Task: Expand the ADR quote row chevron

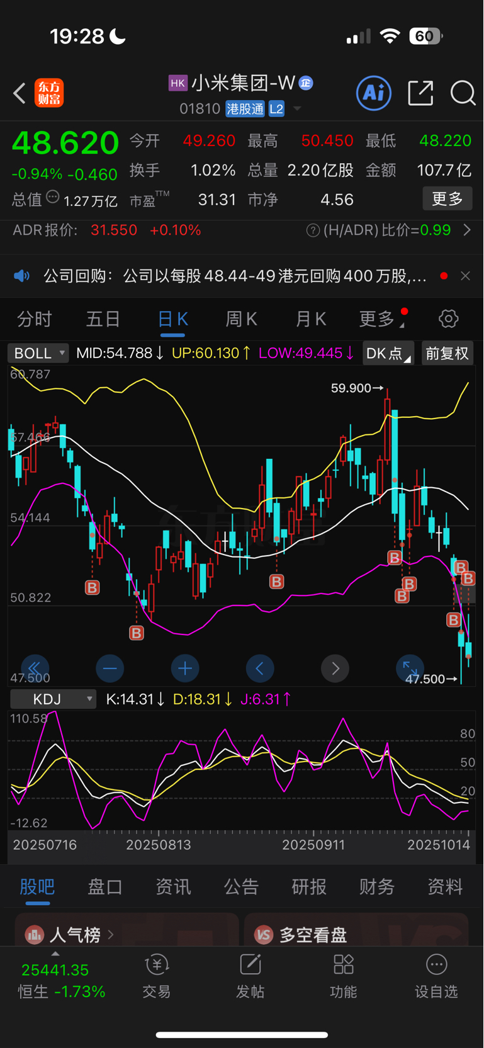Action: tap(467, 230)
